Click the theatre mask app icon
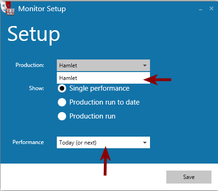This screenshot has width=218, height=191. pos(7,8)
